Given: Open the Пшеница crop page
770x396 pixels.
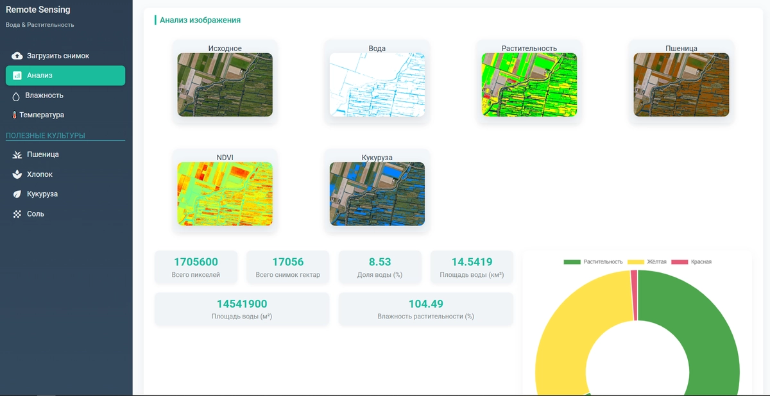Looking at the screenshot, I should [x=65, y=154].
